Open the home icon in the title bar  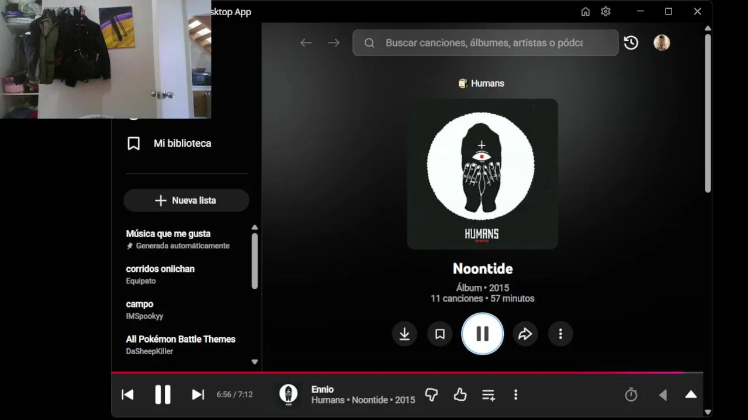click(x=586, y=12)
